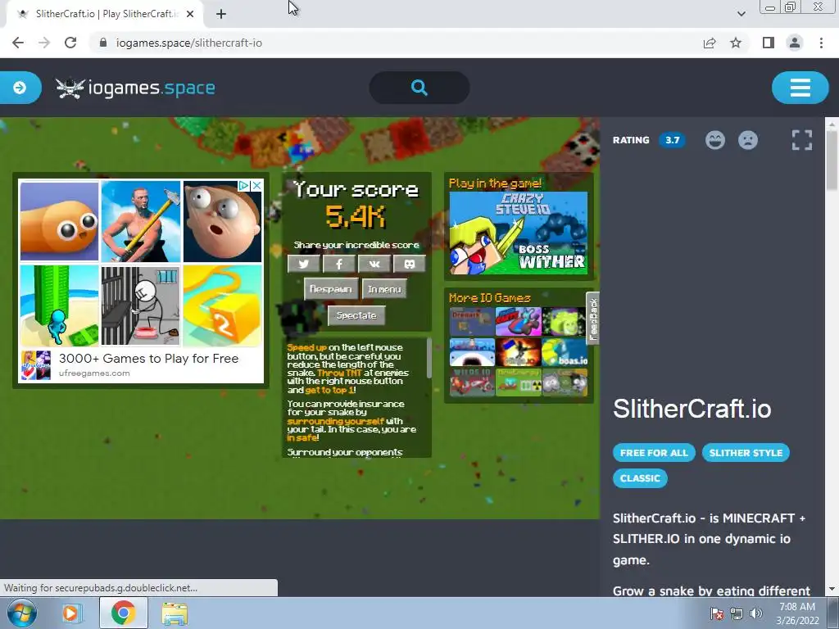Click the orange worm game ad
Screen dimensions: 839x629
pos(59,221)
